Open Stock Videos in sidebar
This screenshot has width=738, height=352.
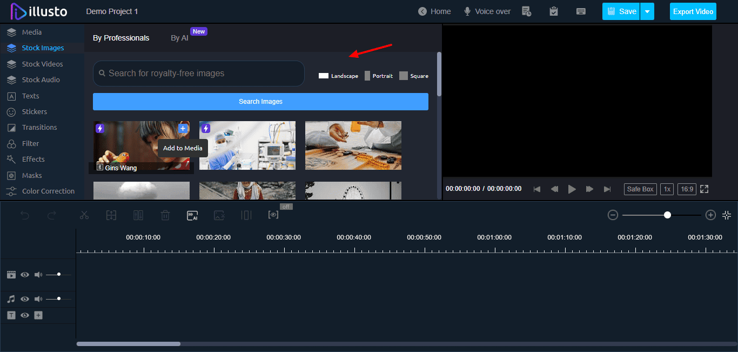coord(42,64)
